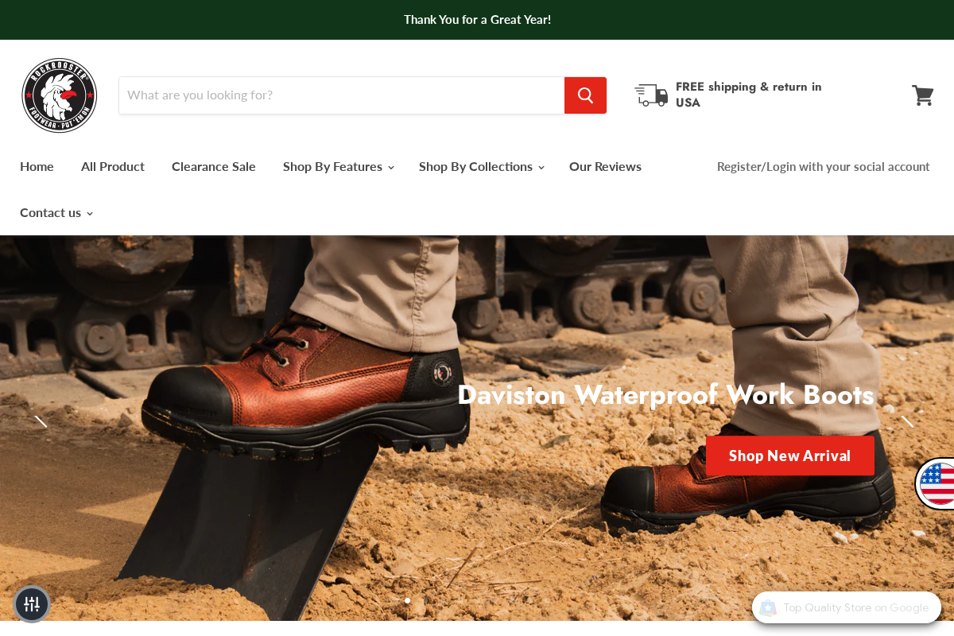The width and height of the screenshot is (954, 636).
Task: Go to the previous slide arrow
Action: 41,422
